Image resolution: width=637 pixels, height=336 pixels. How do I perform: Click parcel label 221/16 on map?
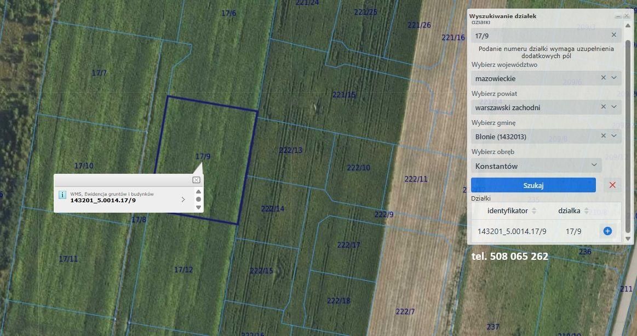click(x=453, y=37)
